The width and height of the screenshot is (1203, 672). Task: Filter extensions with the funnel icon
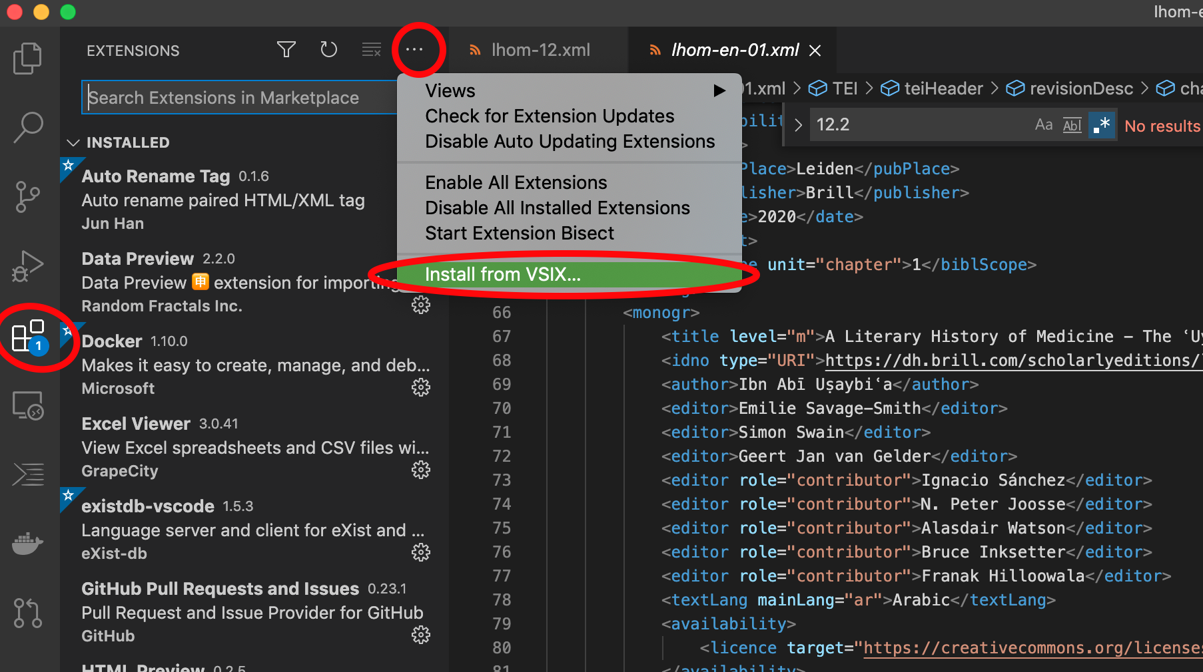286,50
